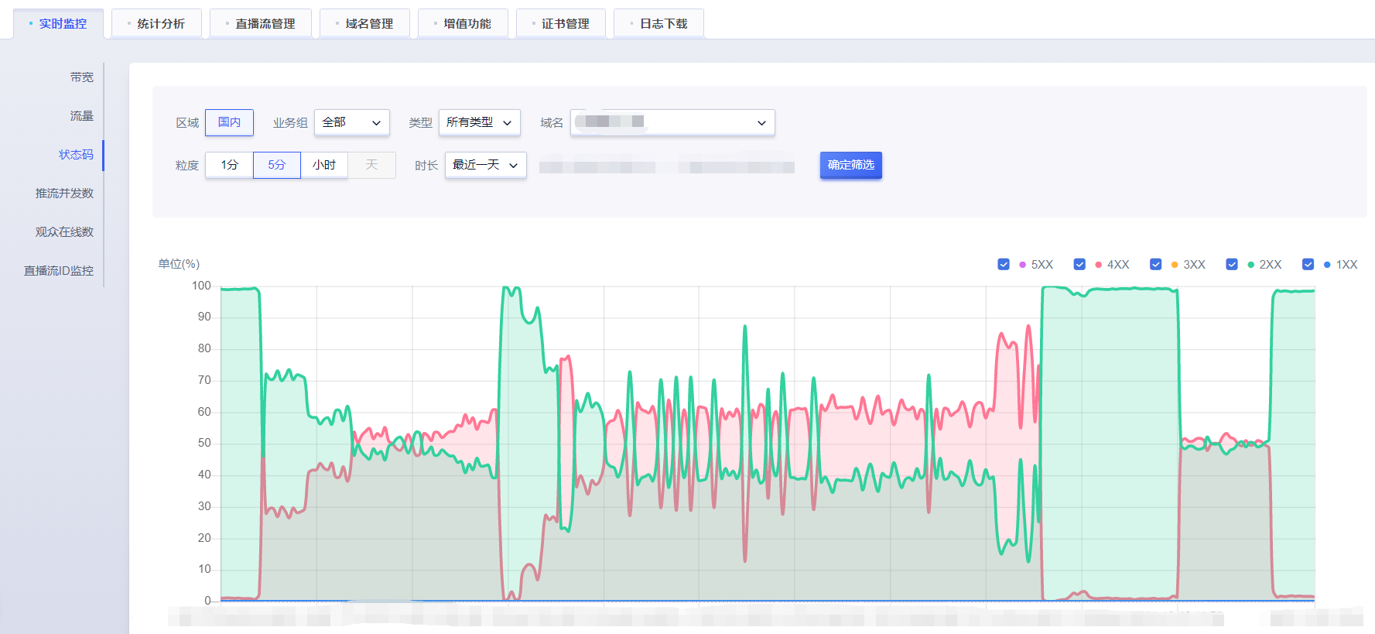Expand the 类型 dropdown showing 所有类型
Viewport: 1375px width, 634px height.
click(480, 122)
